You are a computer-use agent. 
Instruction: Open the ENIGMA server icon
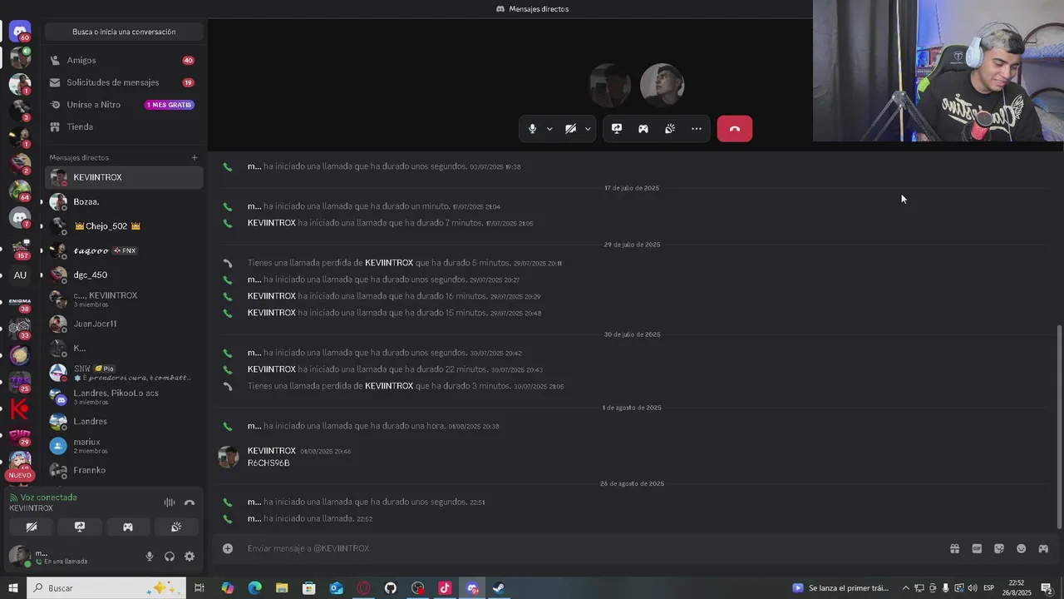(20, 301)
